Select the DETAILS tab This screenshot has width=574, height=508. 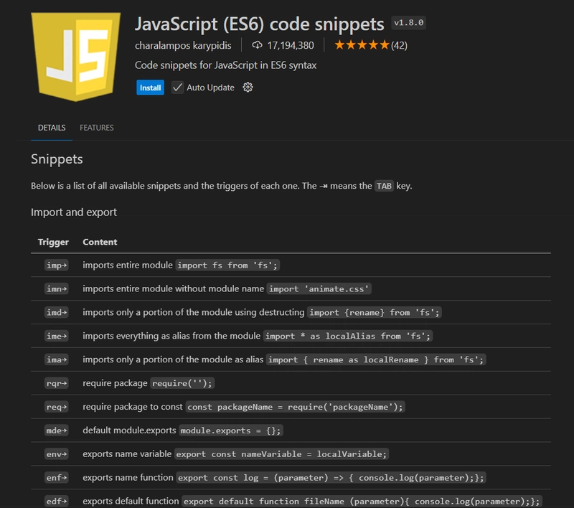point(52,128)
